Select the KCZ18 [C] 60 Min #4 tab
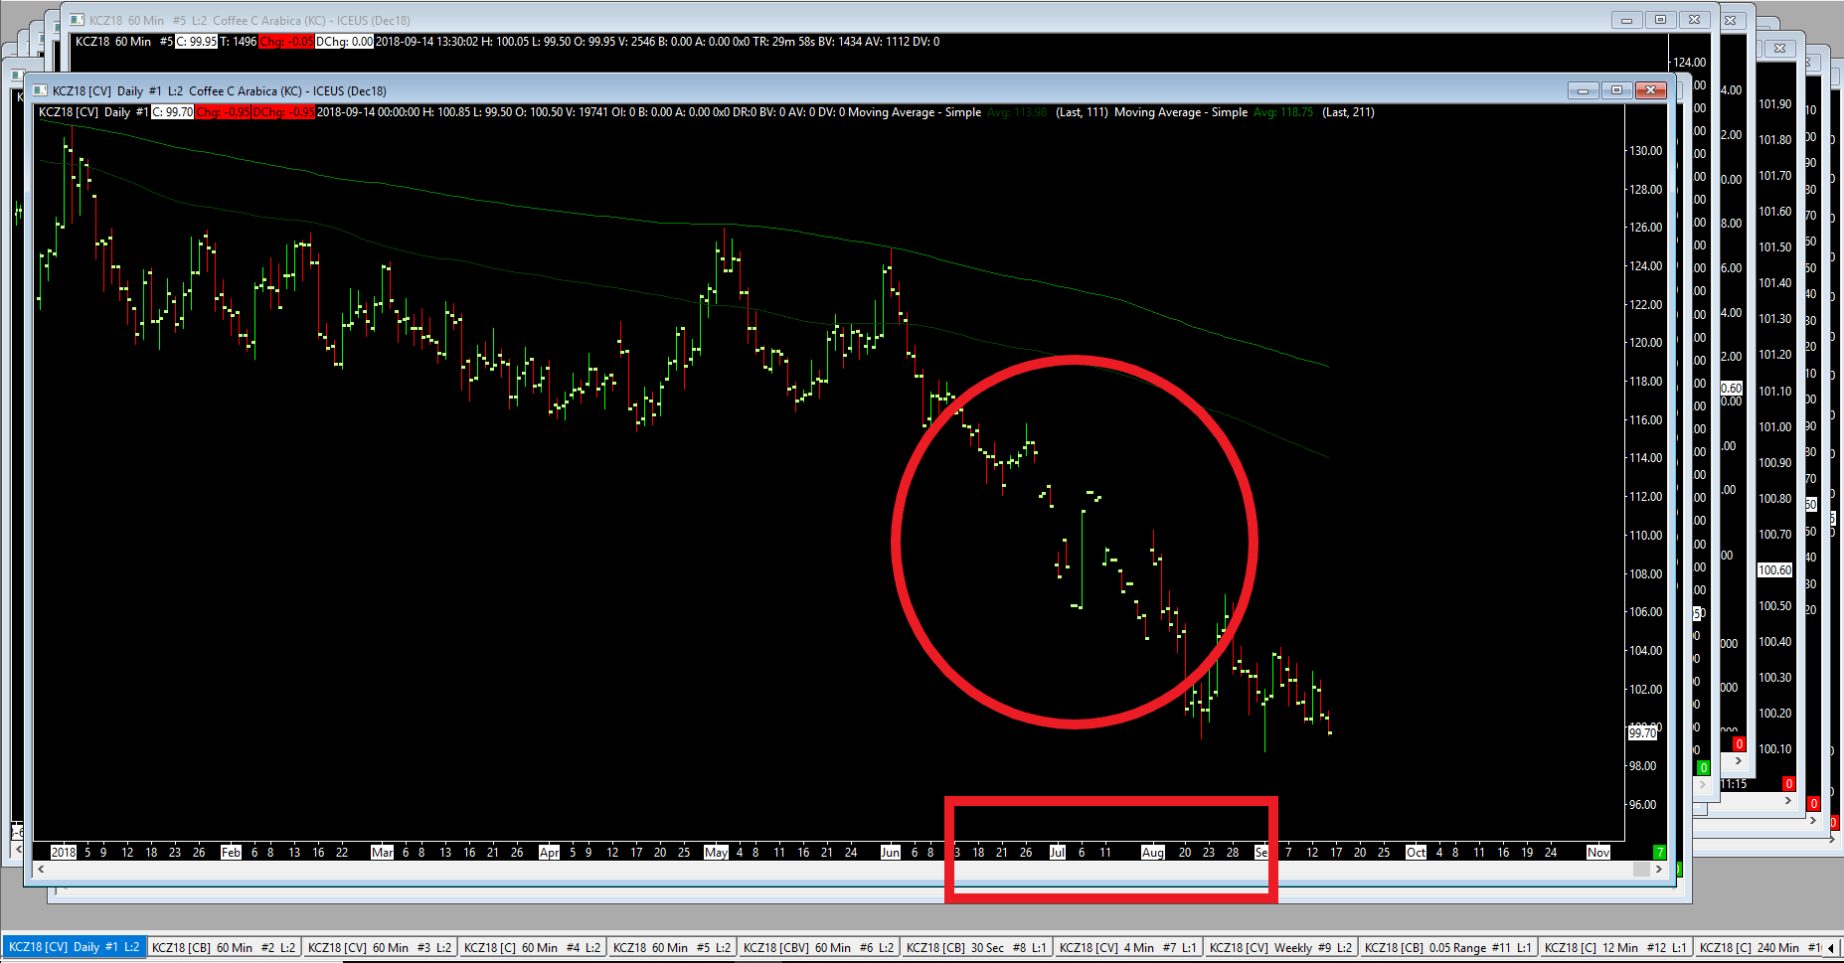 coord(532,948)
